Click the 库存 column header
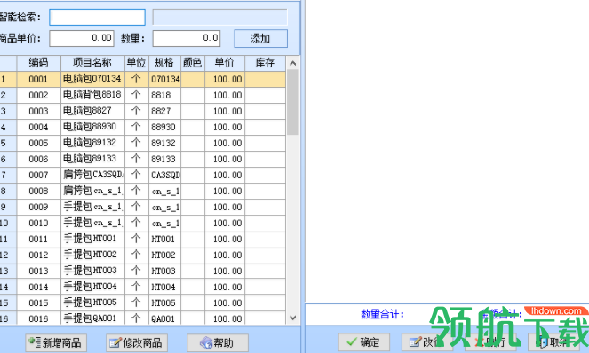Image resolution: width=589 pixels, height=353 pixels. click(x=266, y=63)
